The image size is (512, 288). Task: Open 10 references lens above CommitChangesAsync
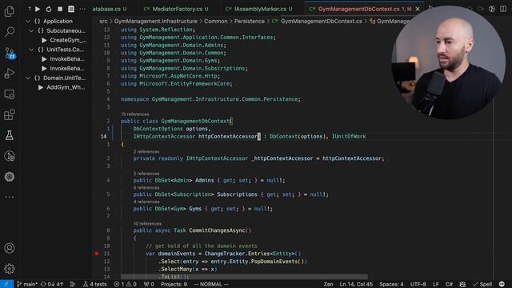[x=147, y=224]
